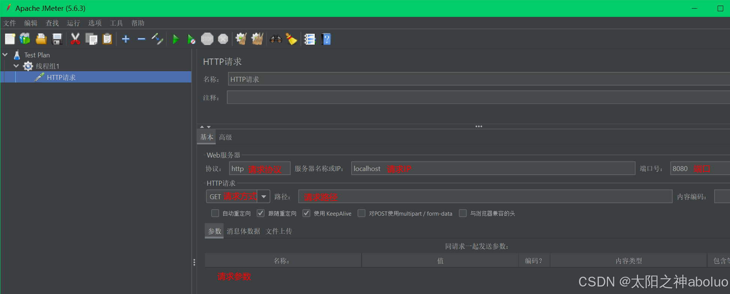
Task: Open the 运行 menu
Action: (x=74, y=23)
